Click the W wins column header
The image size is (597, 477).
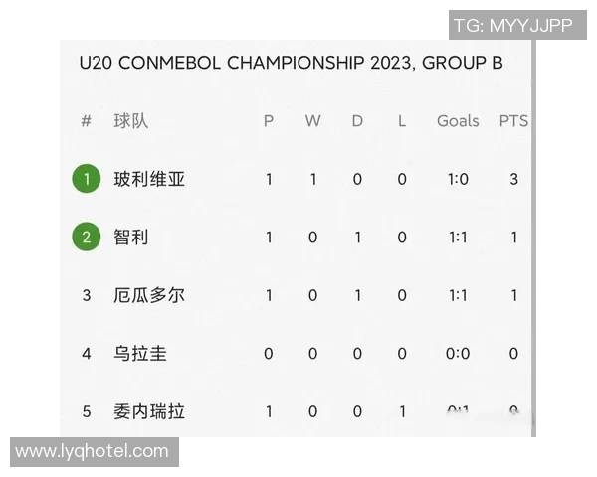click(x=312, y=121)
